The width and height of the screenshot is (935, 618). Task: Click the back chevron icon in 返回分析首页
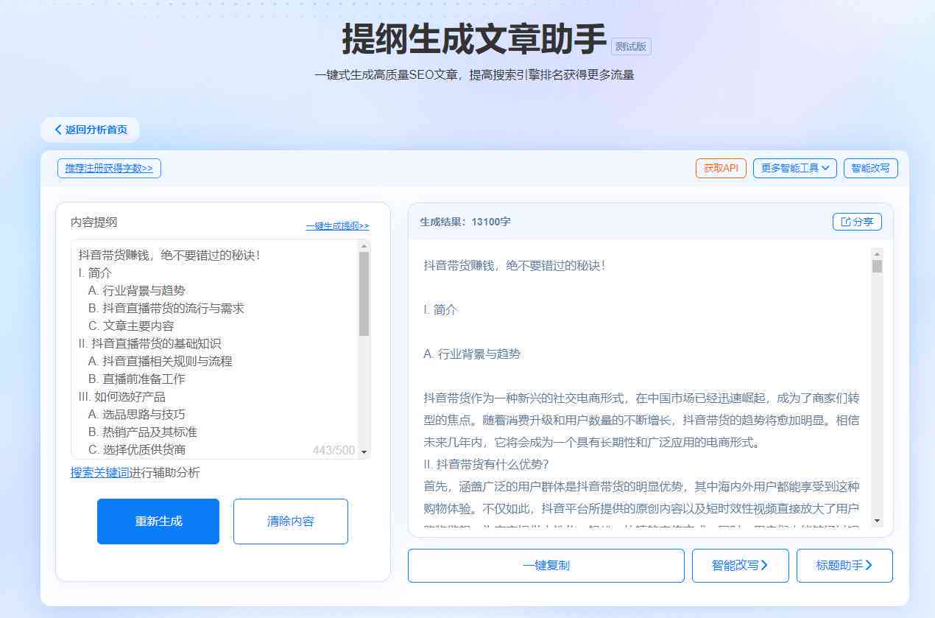point(58,130)
